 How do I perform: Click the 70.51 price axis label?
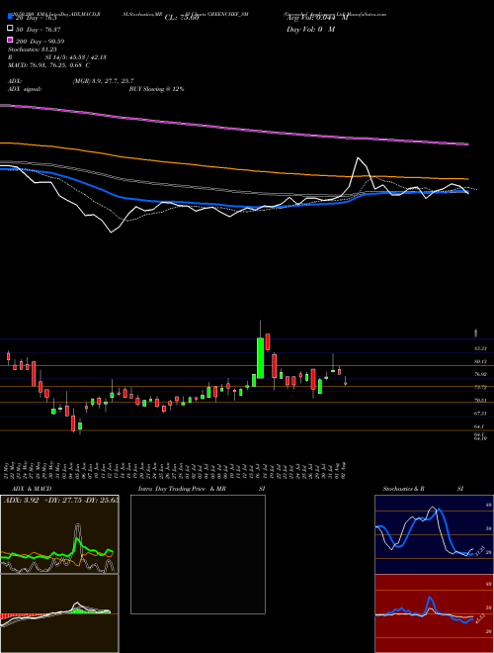point(481,401)
